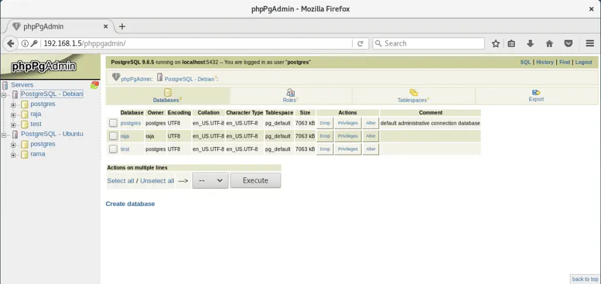The height and width of the screenshot is (284, 601).
Task: Open a new tab with plus icon
Action: pos(122,26)
